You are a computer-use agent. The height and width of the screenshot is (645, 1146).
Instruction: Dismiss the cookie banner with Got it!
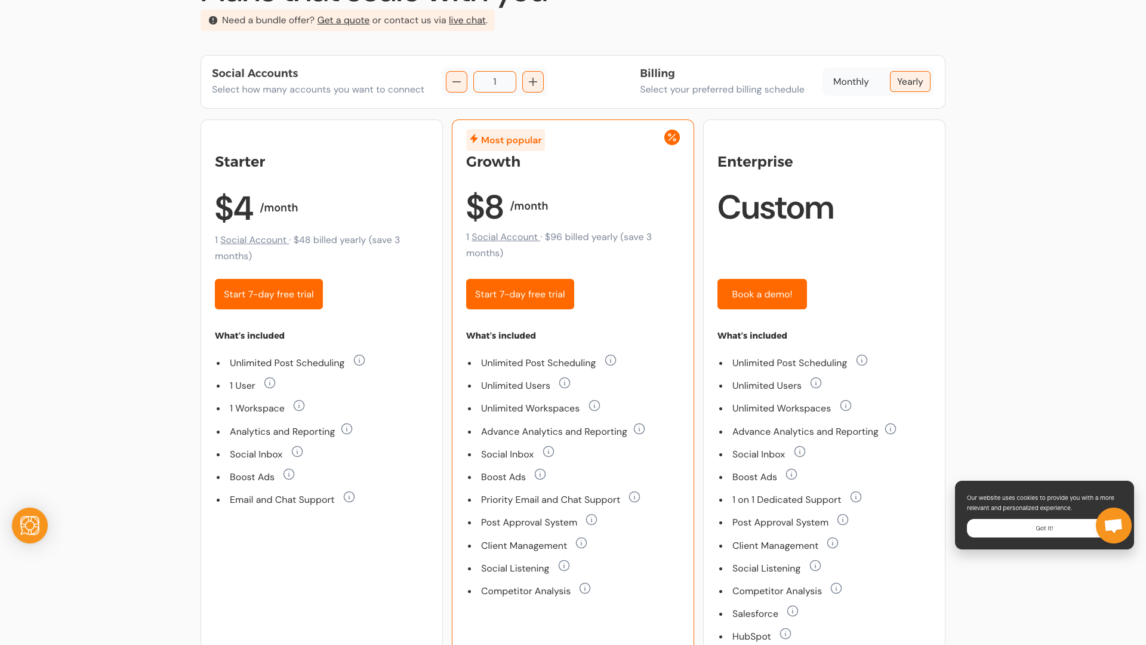[x=1044, y=528]
